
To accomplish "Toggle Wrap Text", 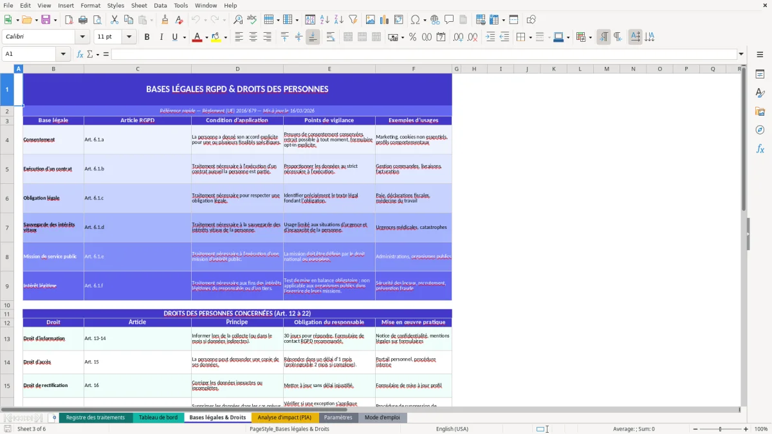I will [x=330, y=37].
